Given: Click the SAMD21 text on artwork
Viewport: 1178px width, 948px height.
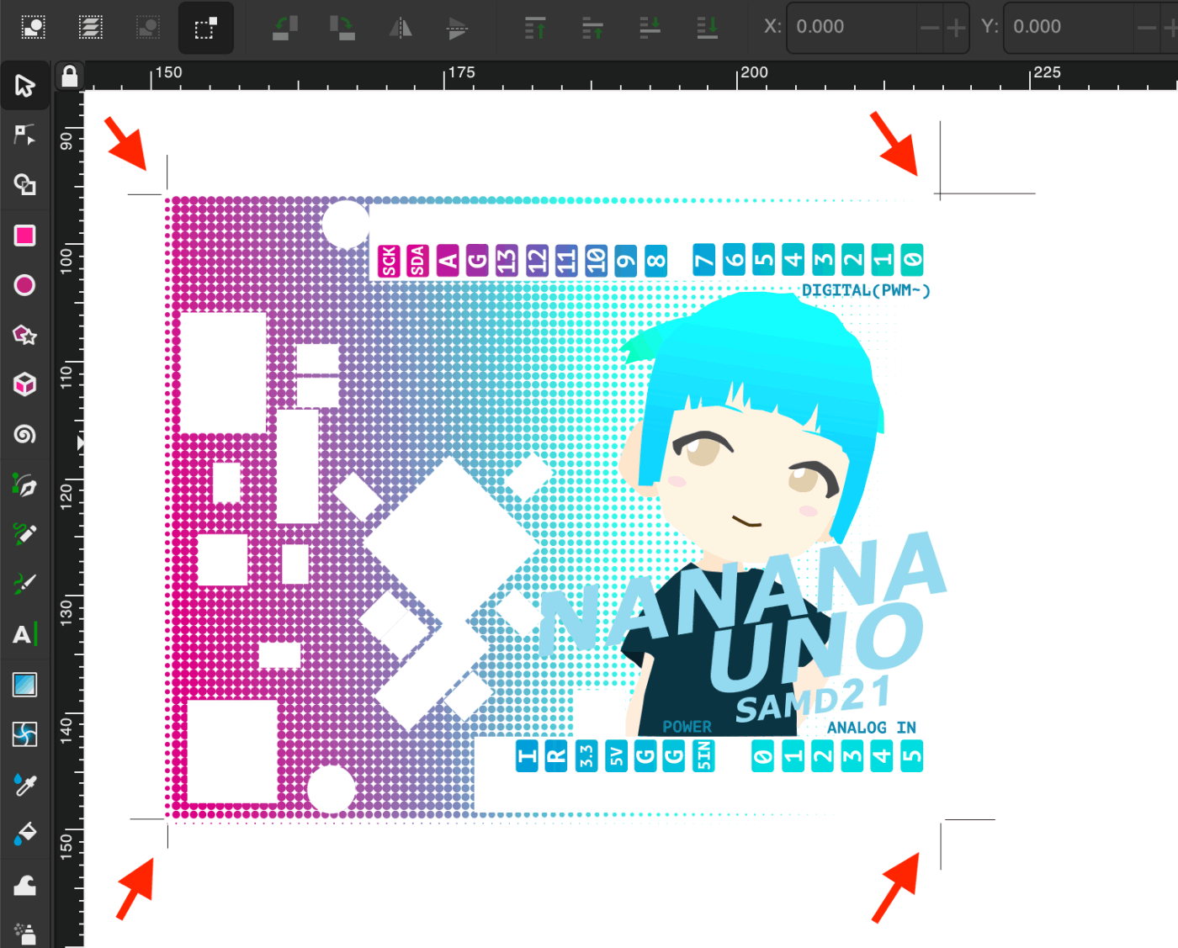Looking at the screenshot, I should coord(813,700).
